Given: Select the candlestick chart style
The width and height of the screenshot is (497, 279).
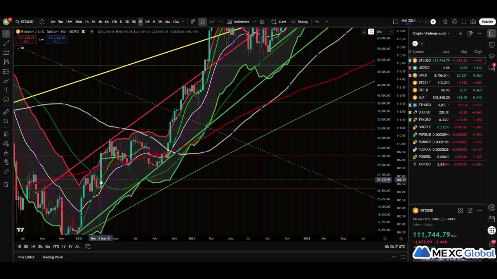Looking at the screenshot, I should point(202,22).
